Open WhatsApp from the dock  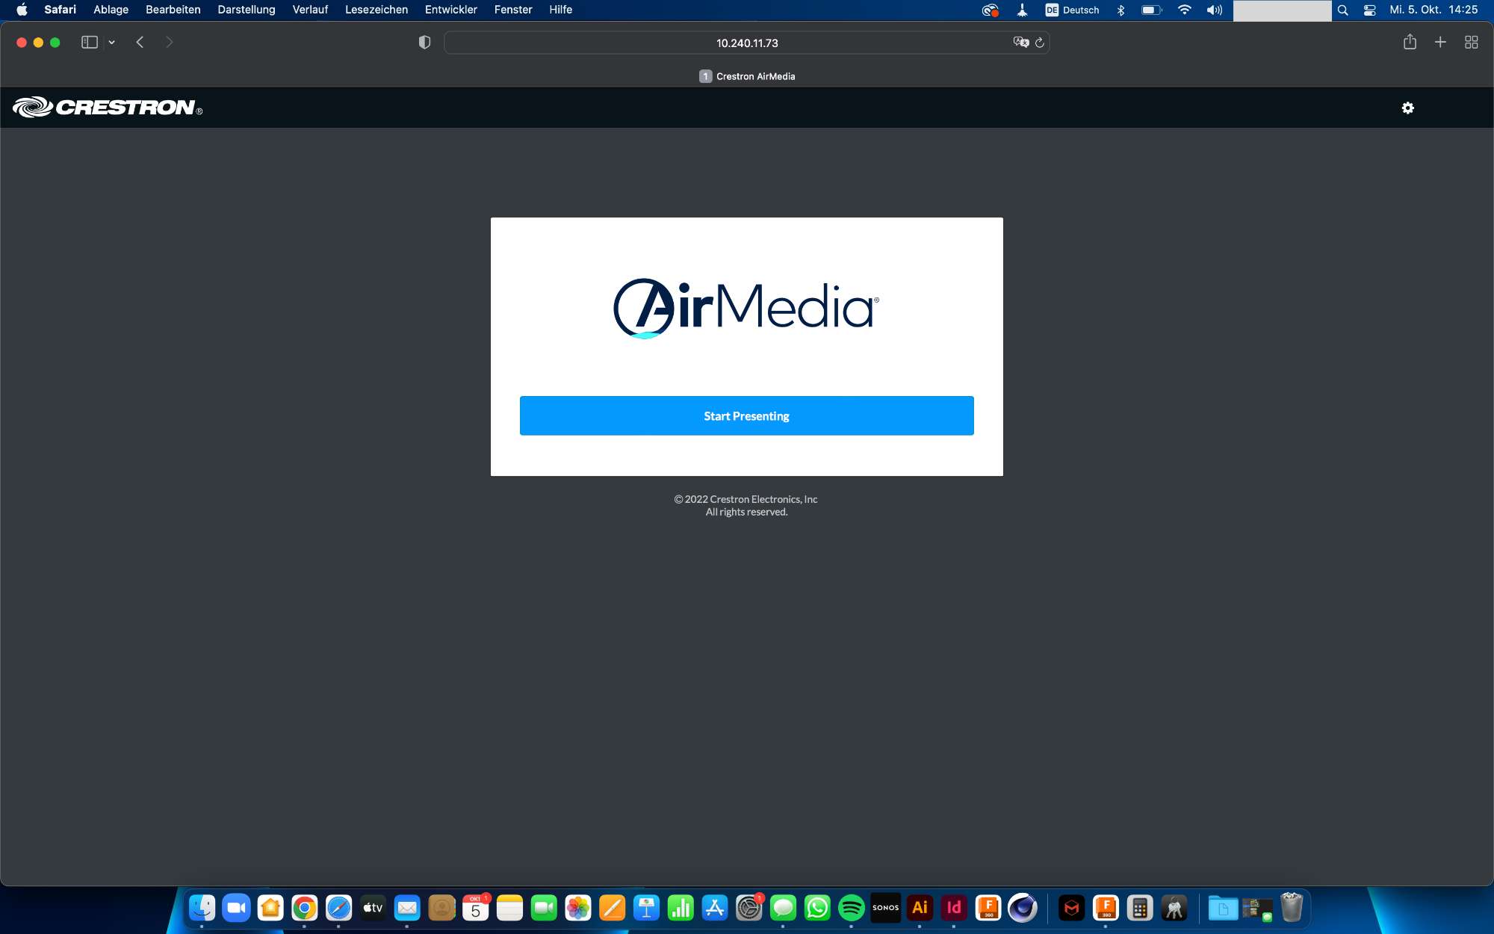tap(817, 908)
